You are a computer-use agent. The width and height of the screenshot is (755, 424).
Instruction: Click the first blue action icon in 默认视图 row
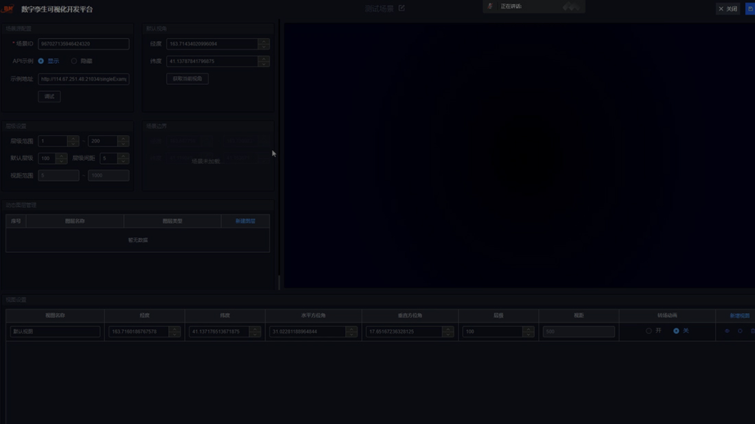pyautogui.click(x=728, y=331)
